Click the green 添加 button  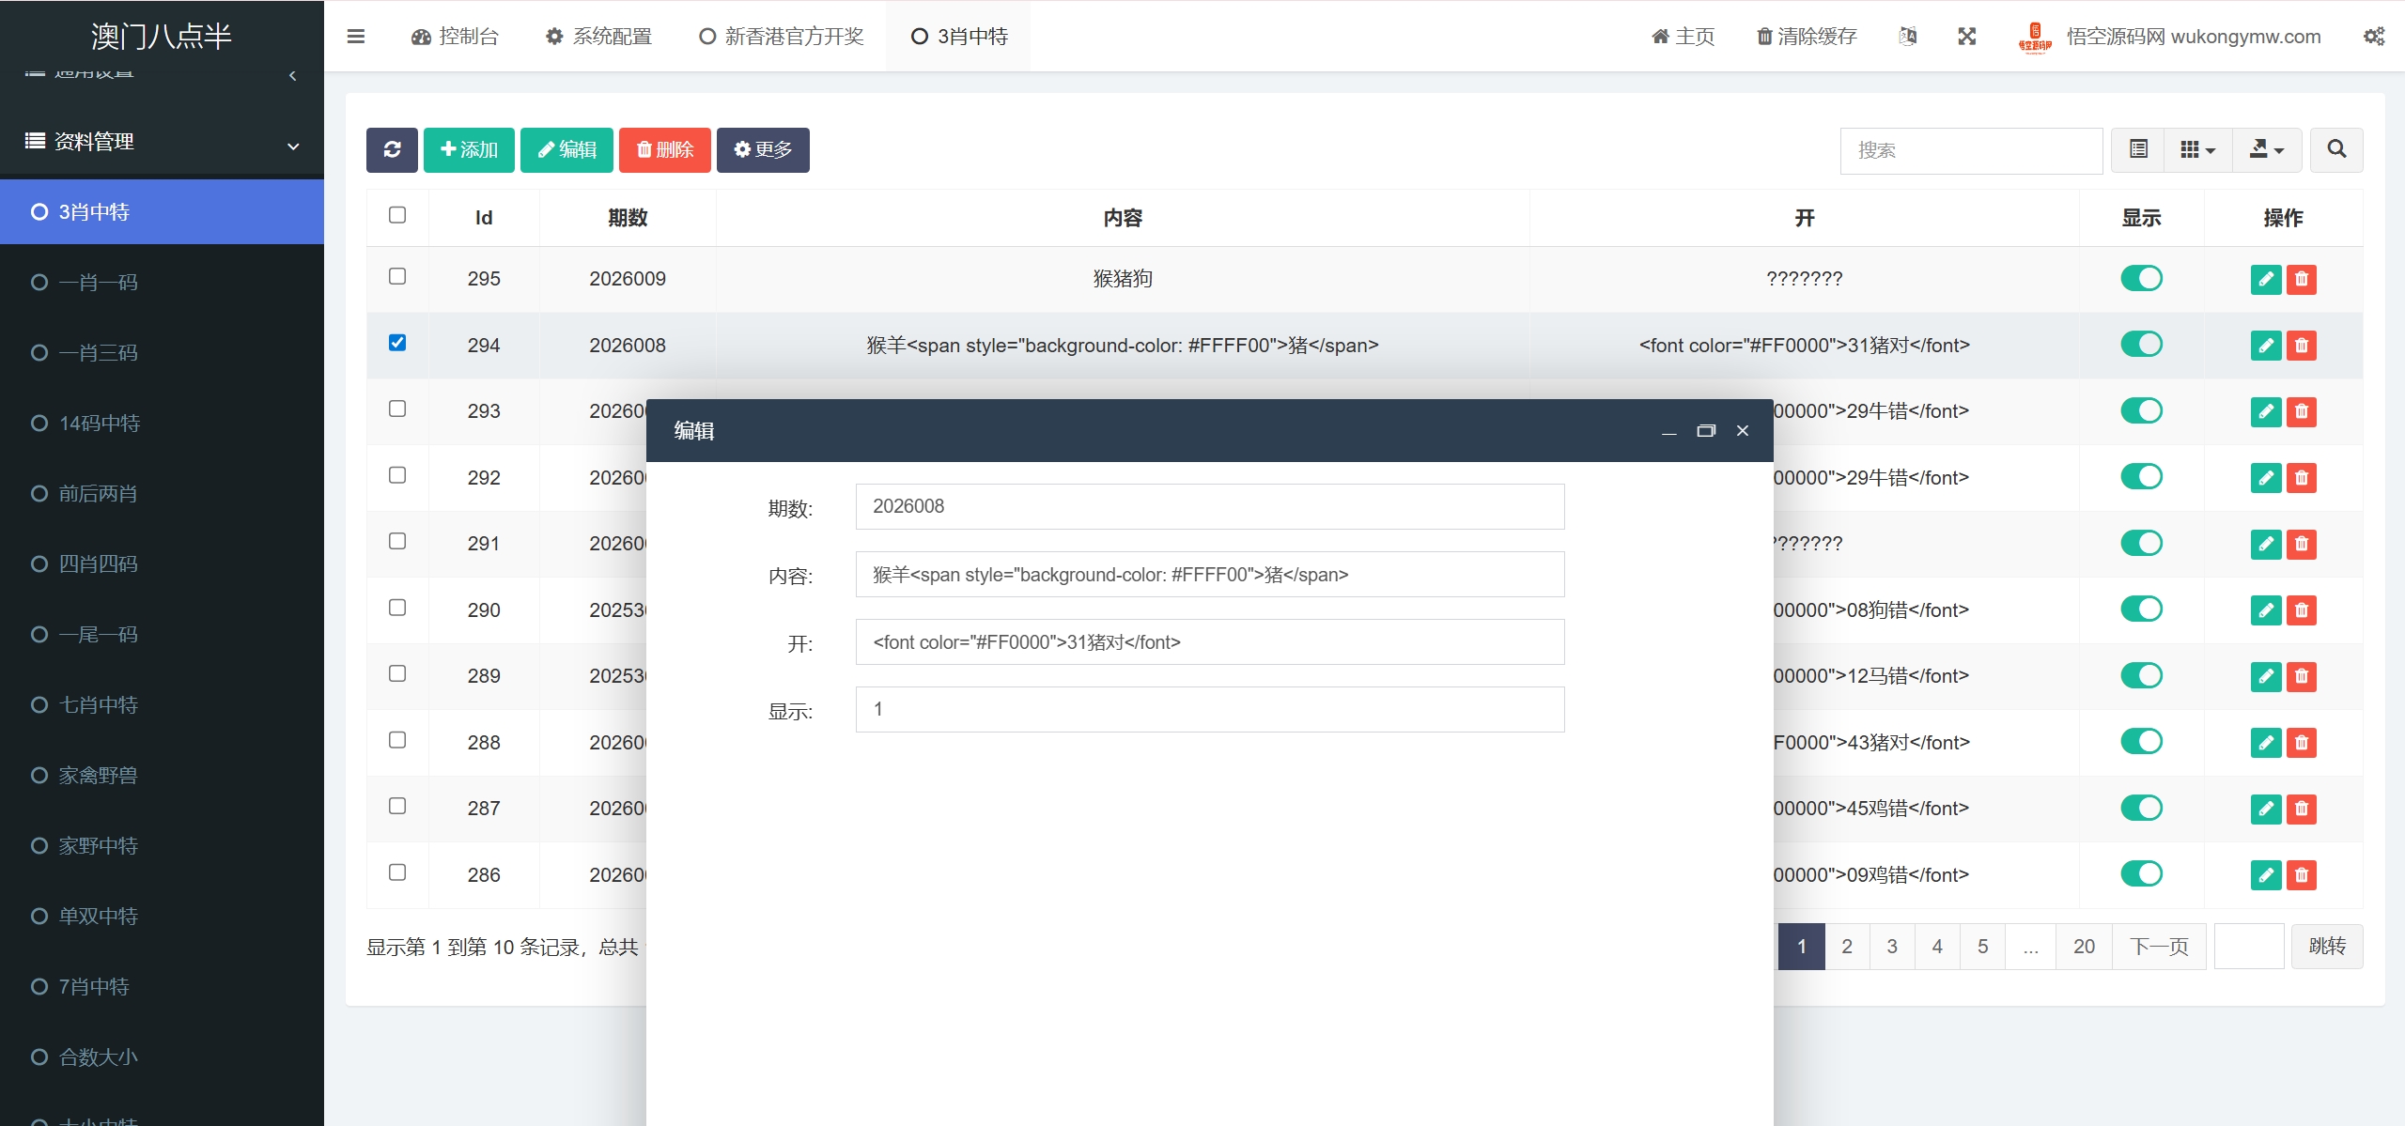point(469,149)
